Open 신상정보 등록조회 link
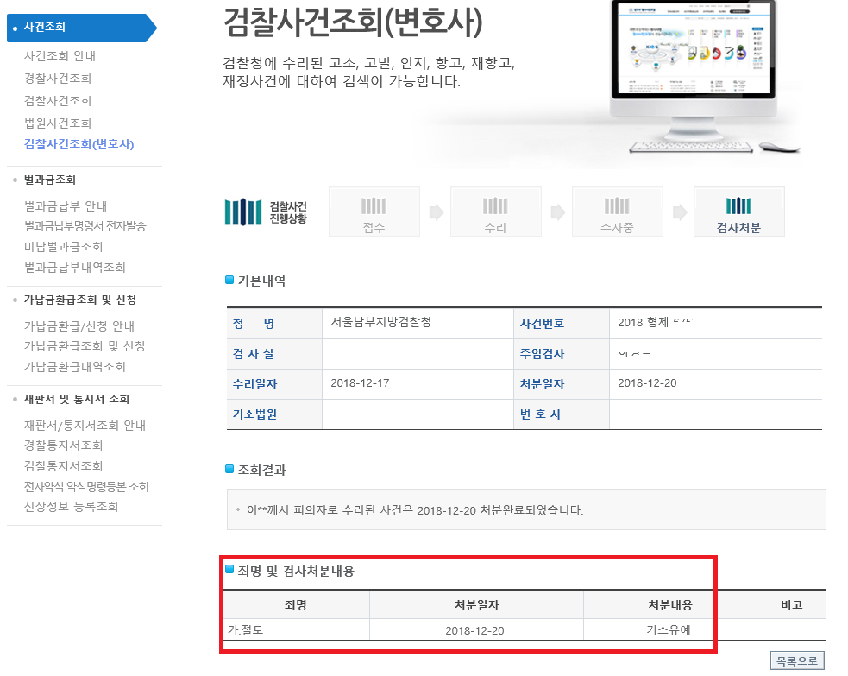The image size is (848, 676). 72,507
